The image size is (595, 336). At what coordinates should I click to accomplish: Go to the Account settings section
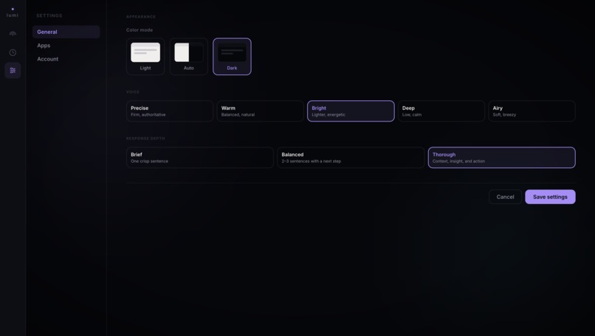[x=66, y=59]
